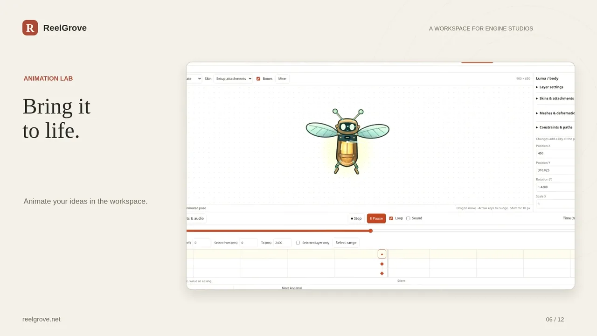Disable the Bones checkbox
The width and height of the screenshot is (597, 336).
click(x=258, y=79)
